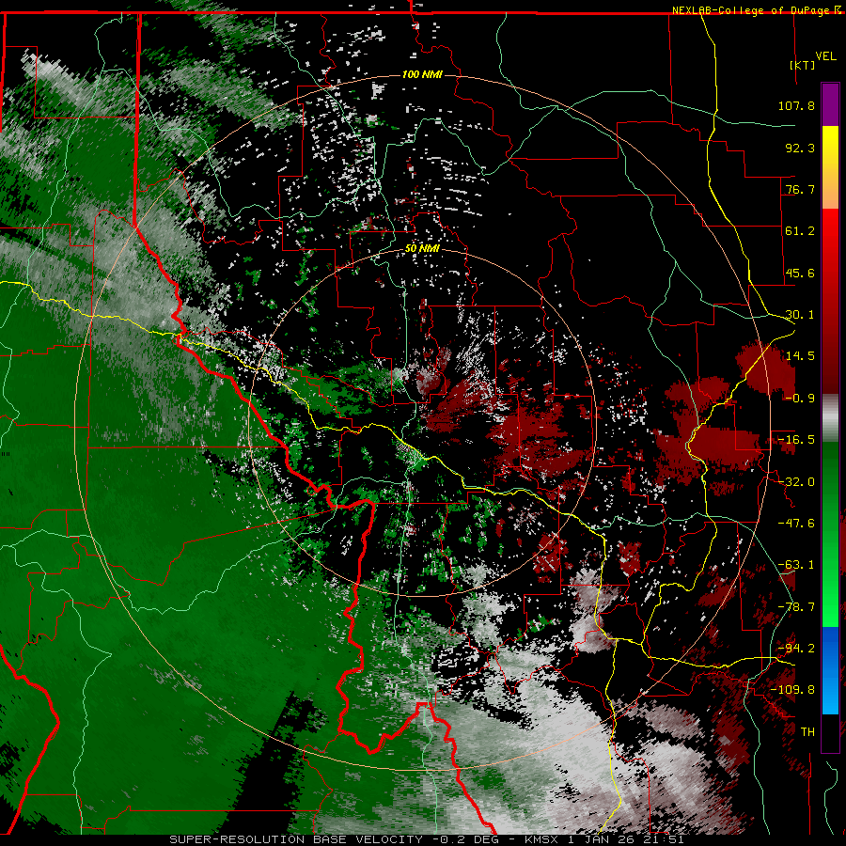This screenshot has width=846, height=846.
Task: Pick the purple segment of velocity color bar
Action: pyautogui.click(x=830, y=104)
